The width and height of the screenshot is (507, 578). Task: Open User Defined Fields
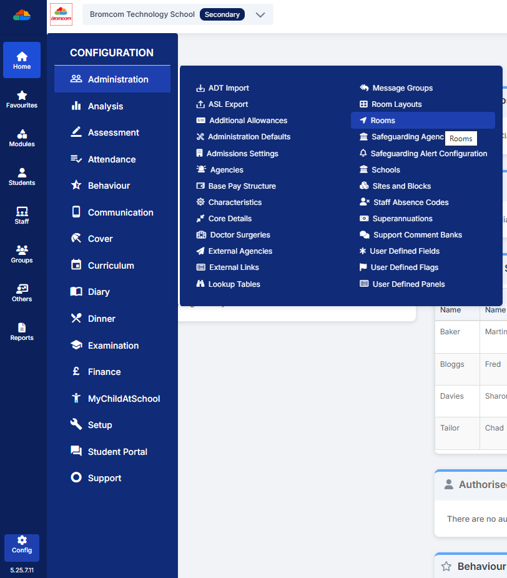405,251
